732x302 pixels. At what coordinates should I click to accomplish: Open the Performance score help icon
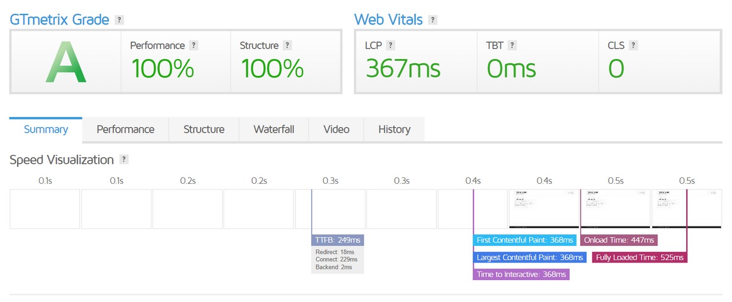(x=194, y=45)
